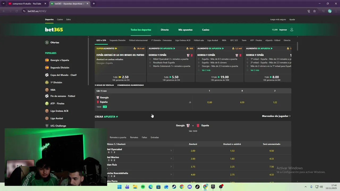
Task: Open Mis apuestas main tab
Action: (x=185, y=30)
